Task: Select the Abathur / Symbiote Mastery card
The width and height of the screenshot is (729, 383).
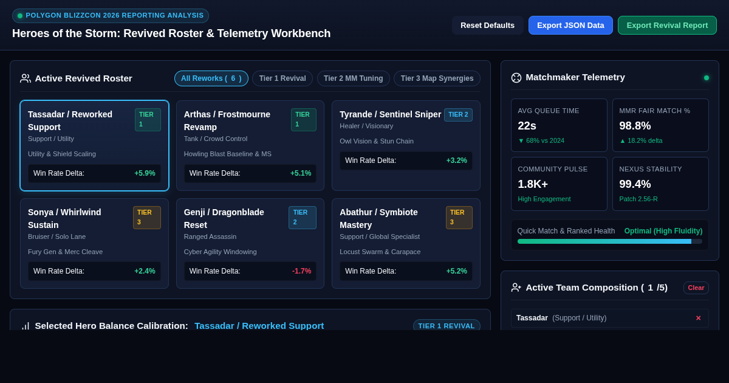Action: [x=406, y=243]
